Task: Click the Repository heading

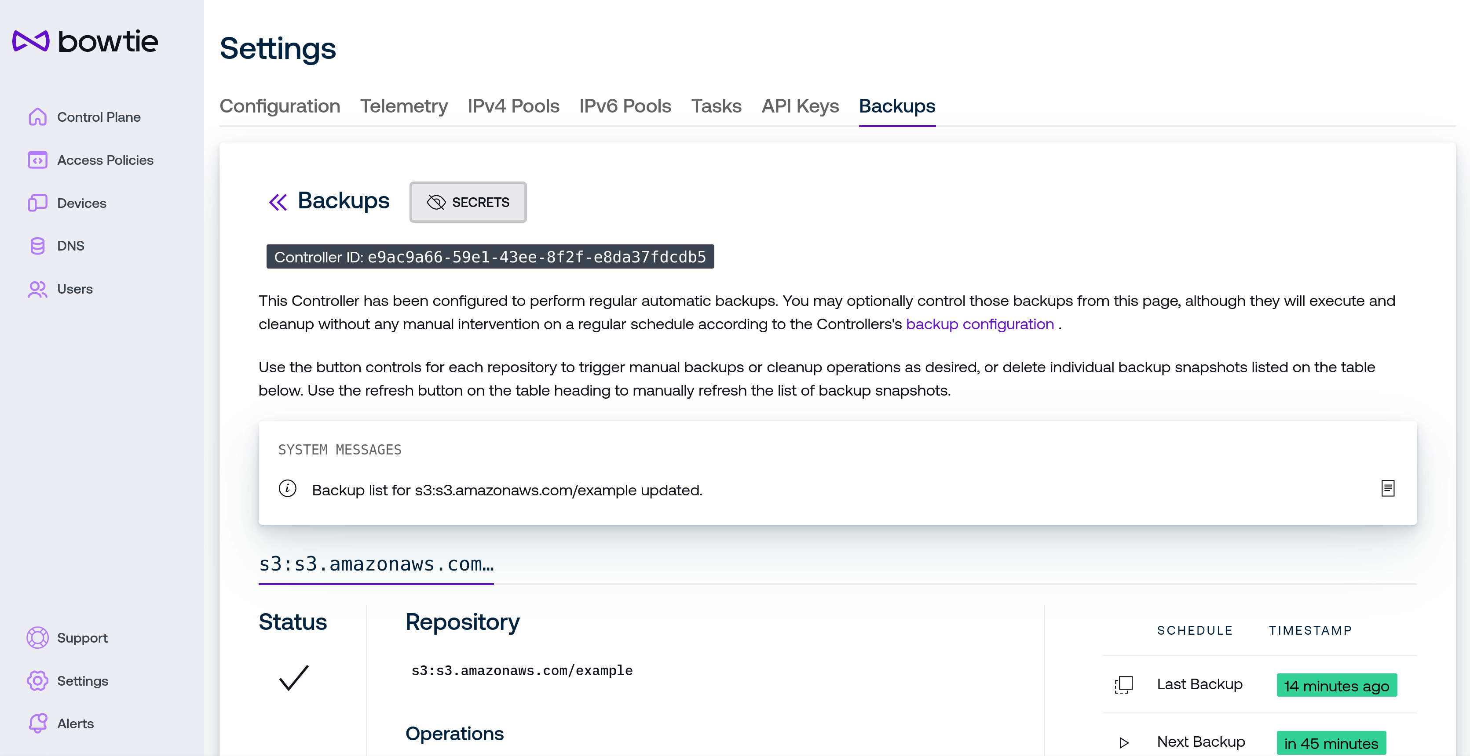Action: click(x=462, y=622)
